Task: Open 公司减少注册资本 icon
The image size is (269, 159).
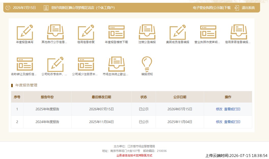Action: click(86, 64)
